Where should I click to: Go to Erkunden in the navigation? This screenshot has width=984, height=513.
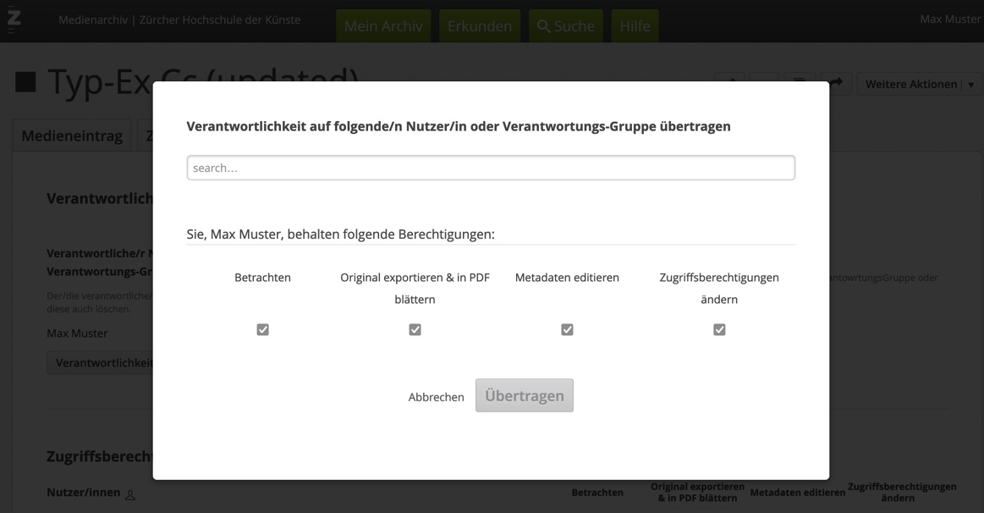coord(480,26)
